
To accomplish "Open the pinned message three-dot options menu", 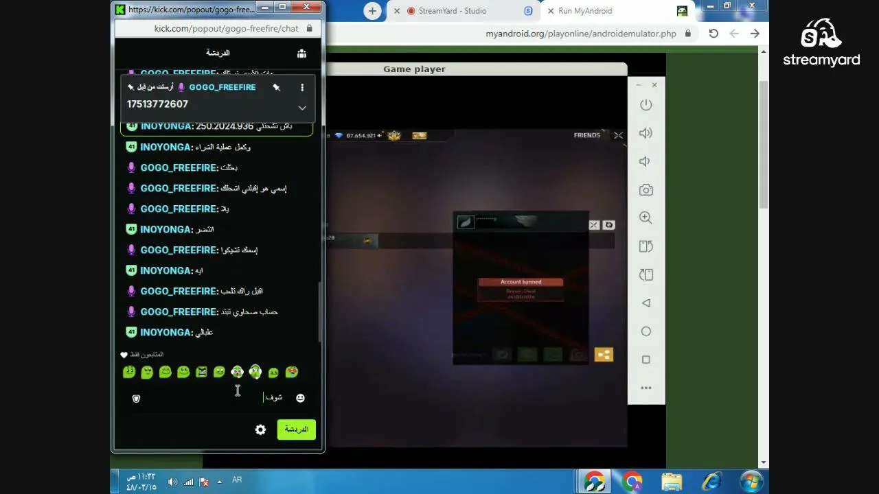I will [302, 87].
